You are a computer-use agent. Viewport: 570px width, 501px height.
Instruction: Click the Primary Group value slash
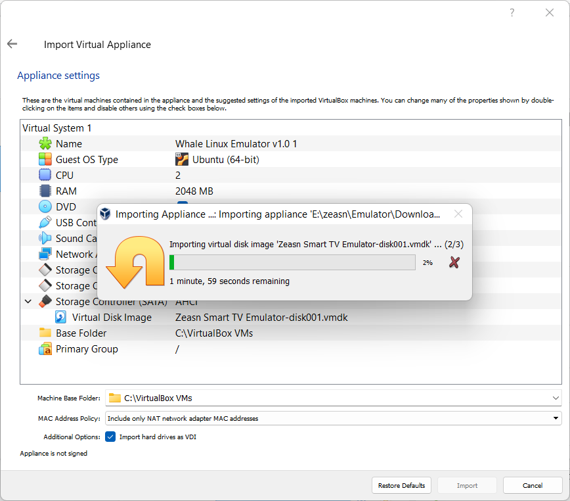[x=177, y=349]
